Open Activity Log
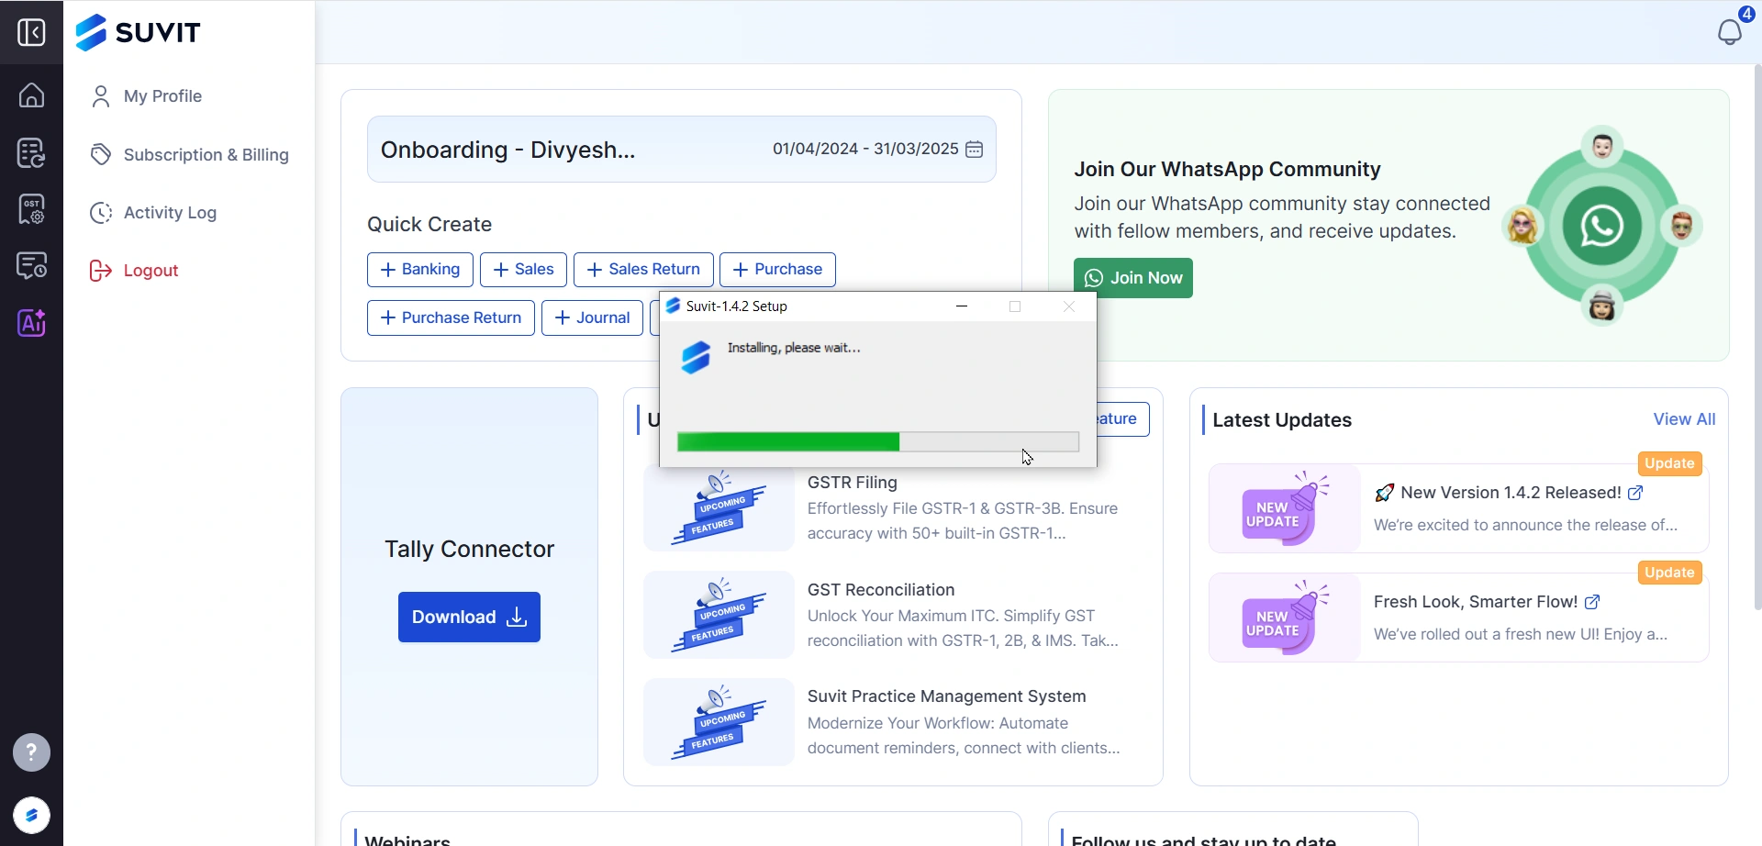Viewport: 1762px width, 846px height. point(153,213)
